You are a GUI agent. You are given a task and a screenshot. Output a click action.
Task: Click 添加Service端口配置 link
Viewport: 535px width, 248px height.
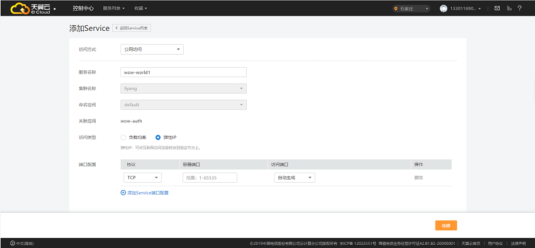(148, 193)
